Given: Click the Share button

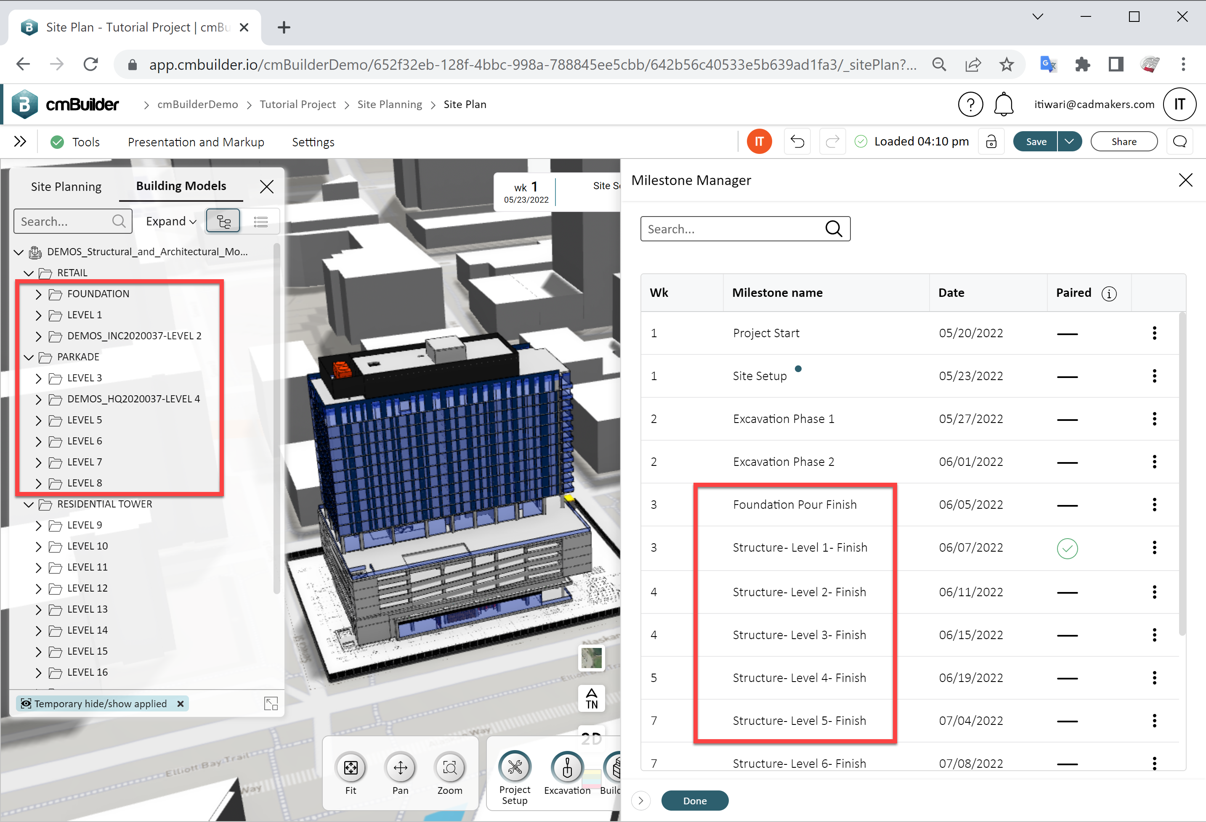Looking at the screenshot, I should point(1124,142).
